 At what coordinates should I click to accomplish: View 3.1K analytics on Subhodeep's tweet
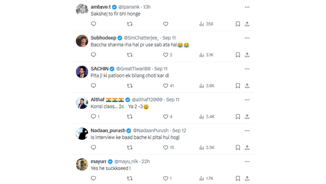click(206, 55)
